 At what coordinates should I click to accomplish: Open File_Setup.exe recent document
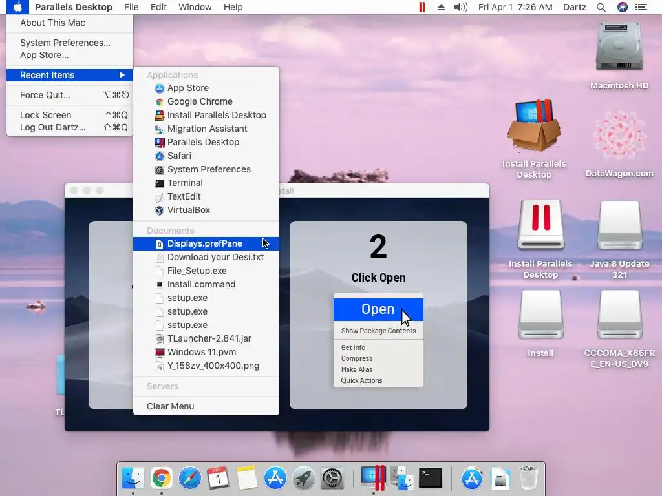point(206,271)
